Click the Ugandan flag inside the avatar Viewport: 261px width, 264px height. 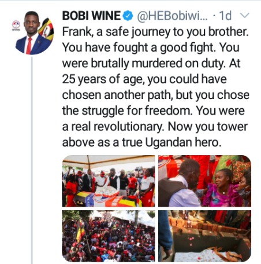click(46, 30)
